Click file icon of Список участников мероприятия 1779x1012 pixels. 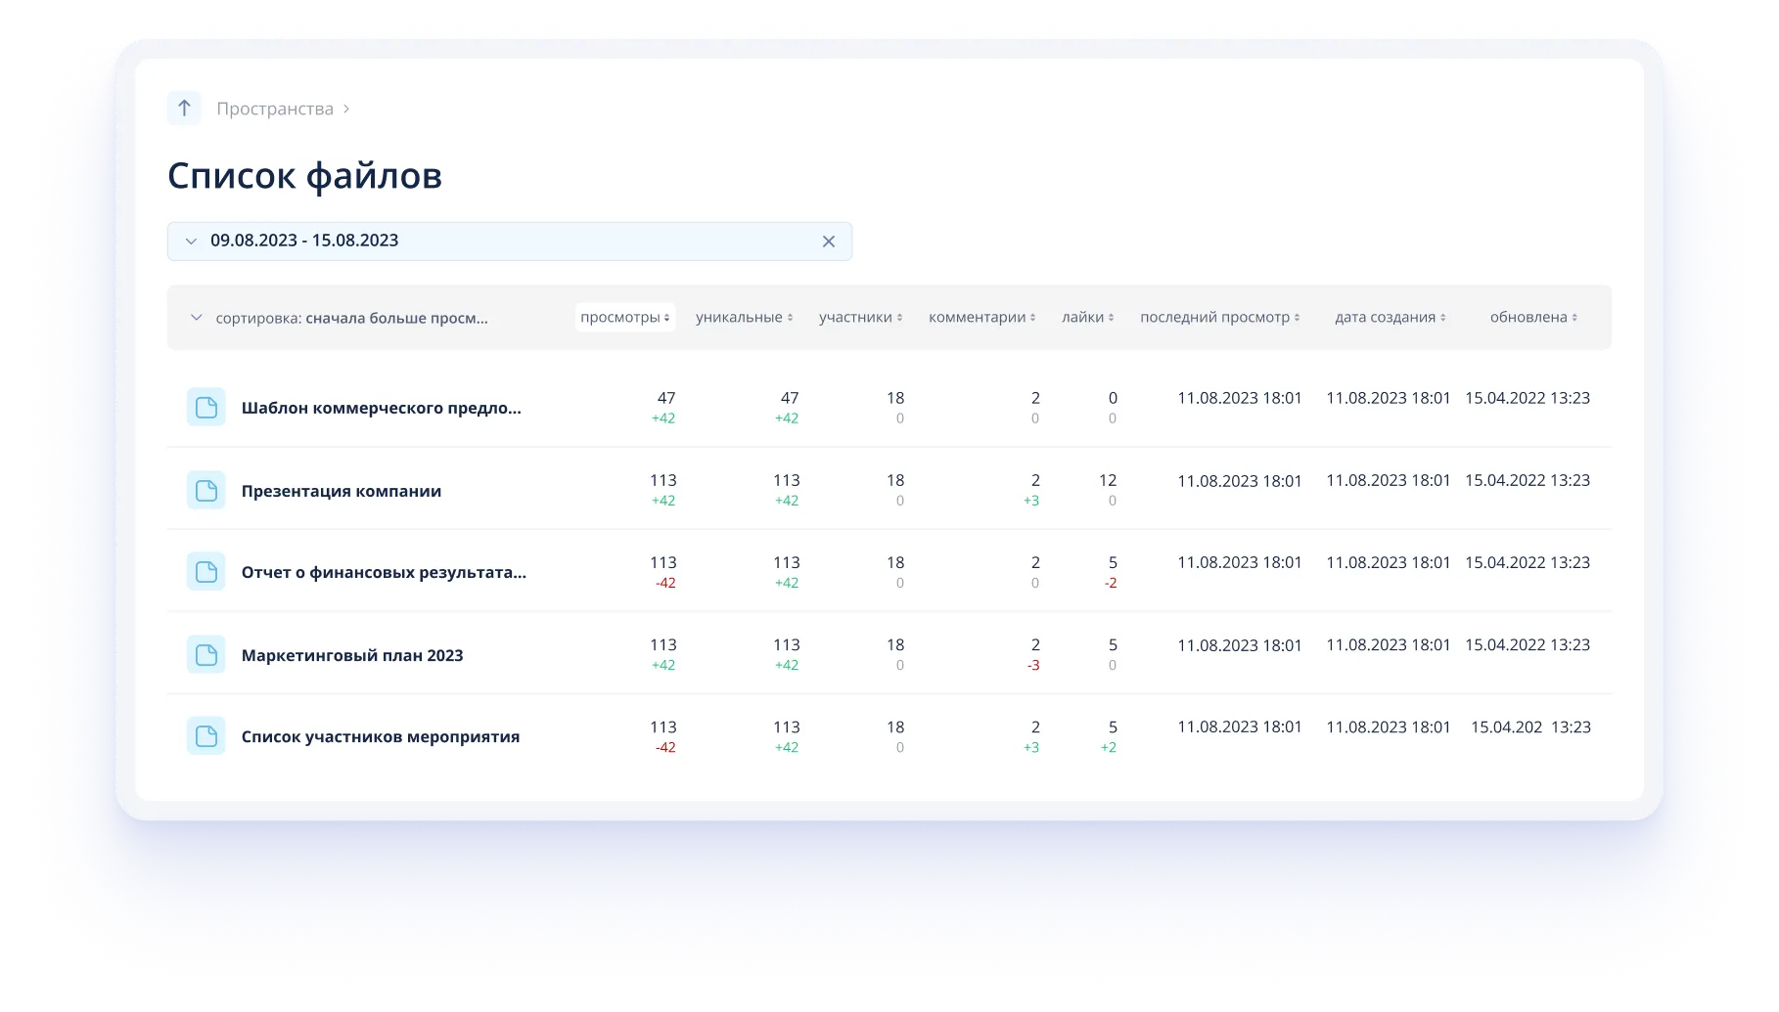coord(206,736)
